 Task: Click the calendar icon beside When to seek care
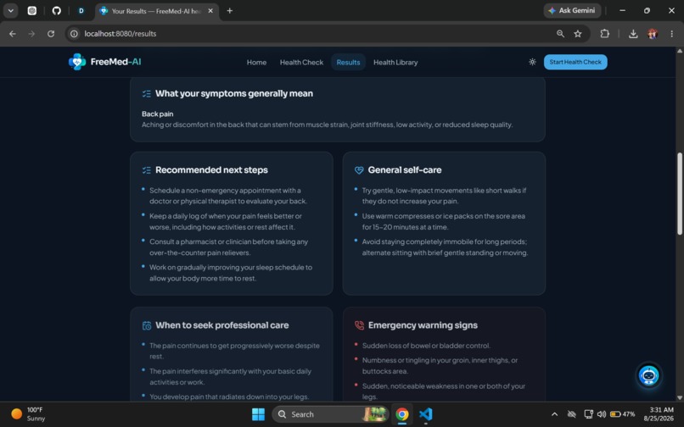pos(147,325)
